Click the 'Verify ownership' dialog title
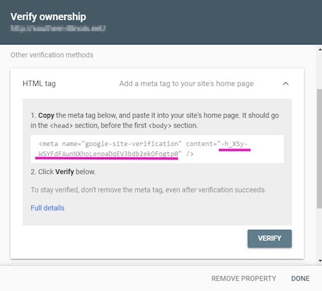 click(x=48, y=17)
